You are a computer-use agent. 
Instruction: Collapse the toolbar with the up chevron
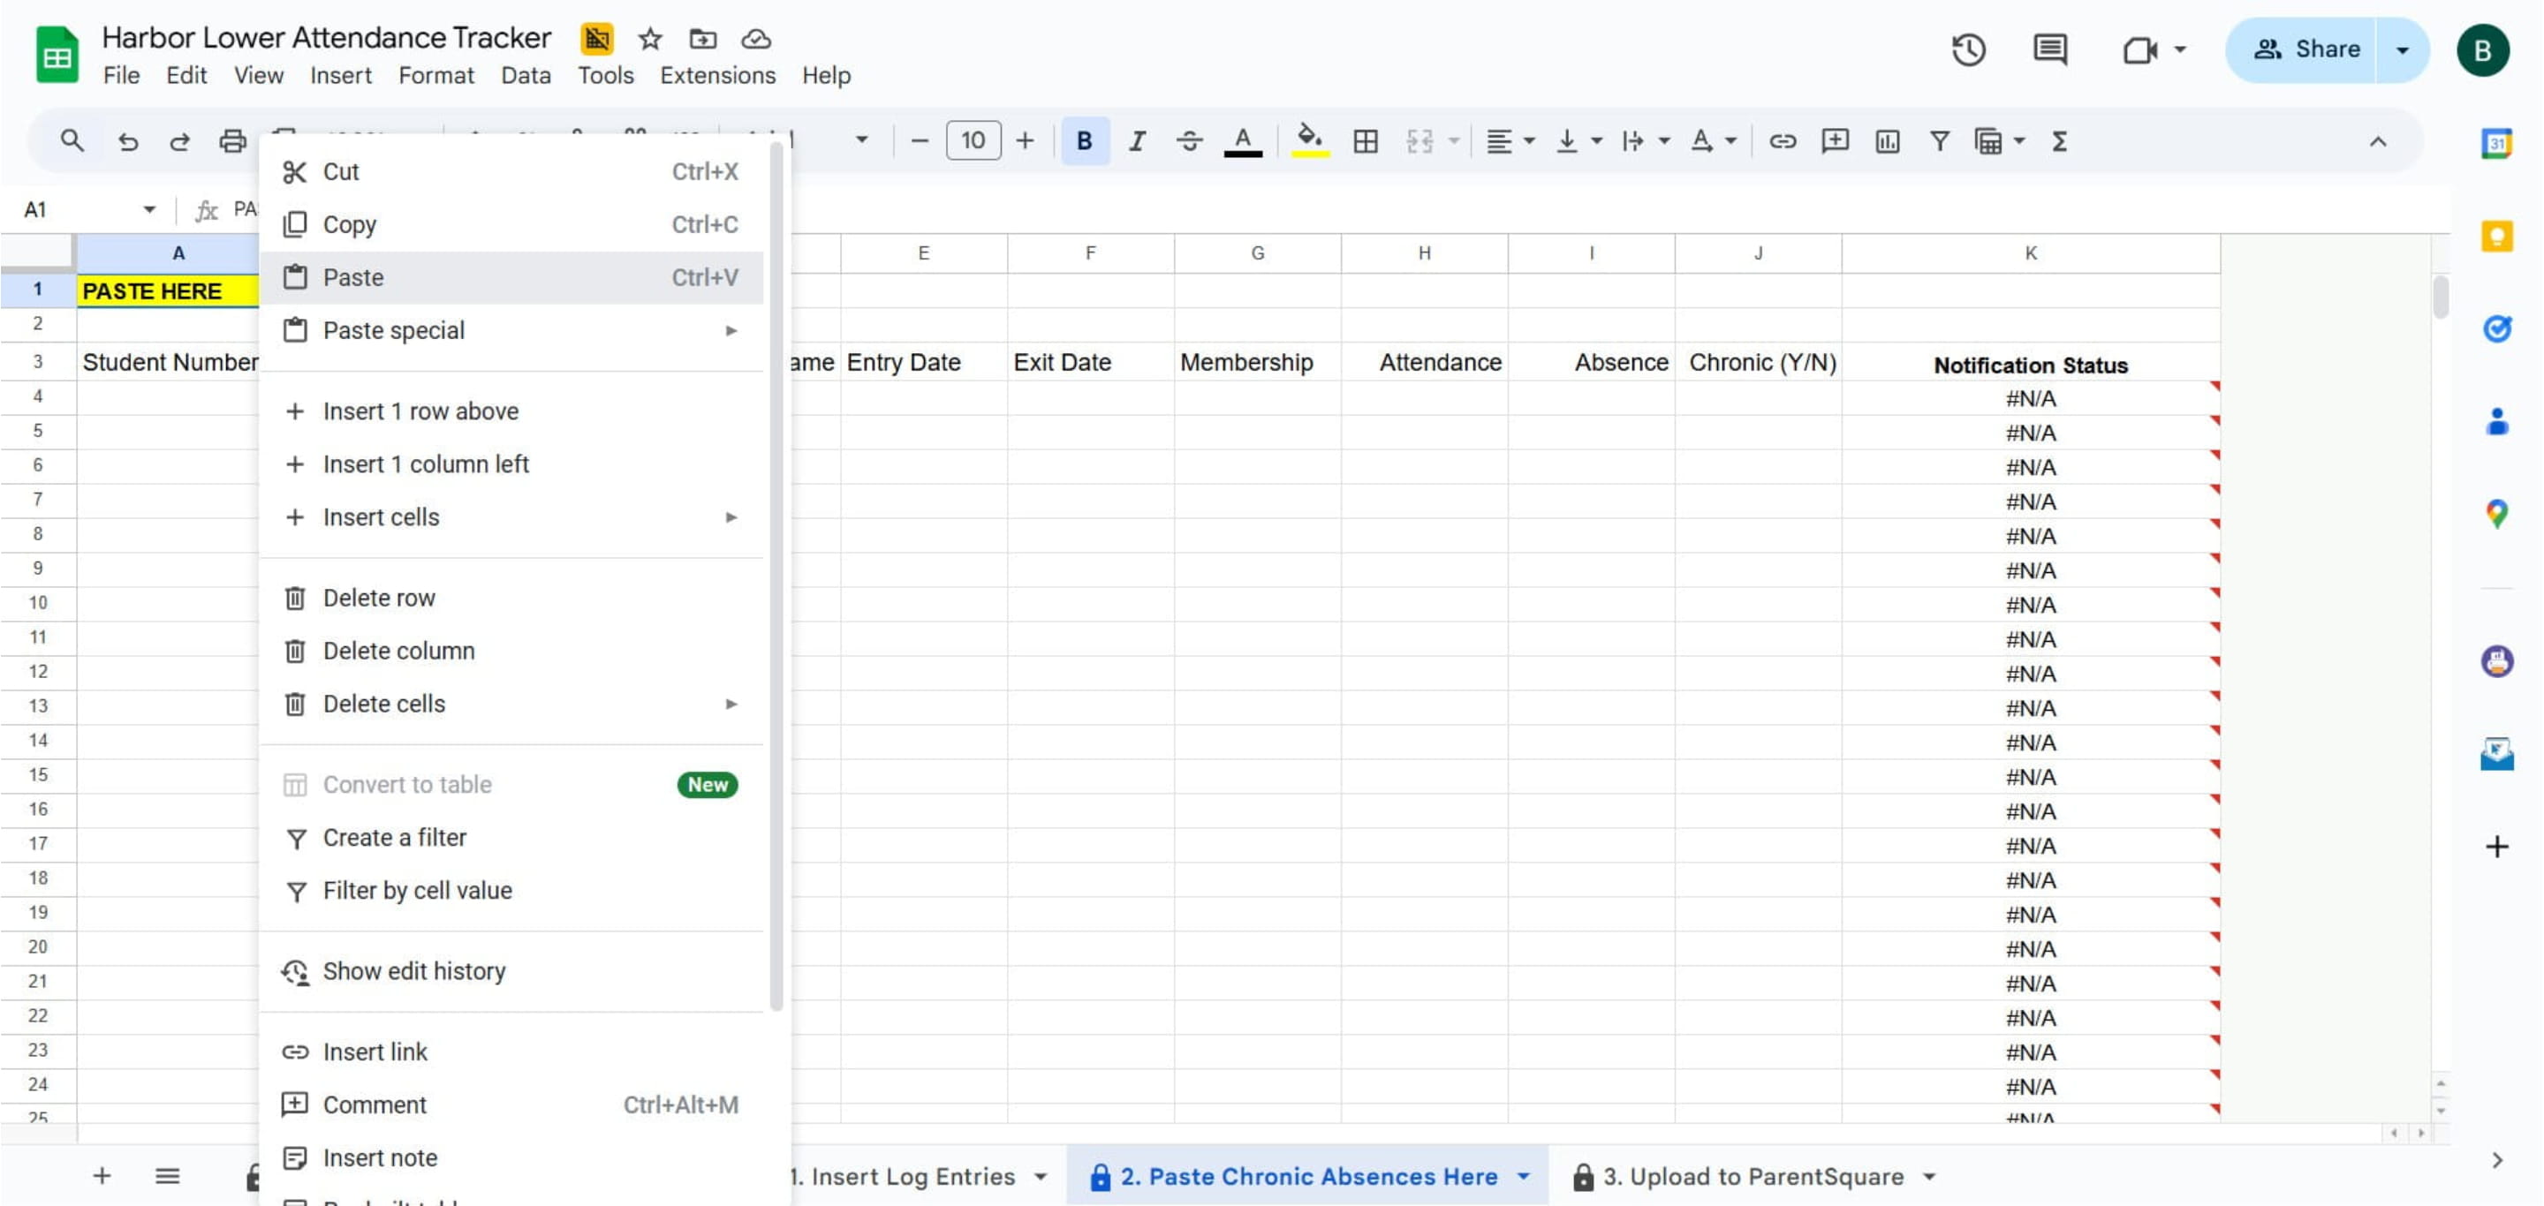2377,141
